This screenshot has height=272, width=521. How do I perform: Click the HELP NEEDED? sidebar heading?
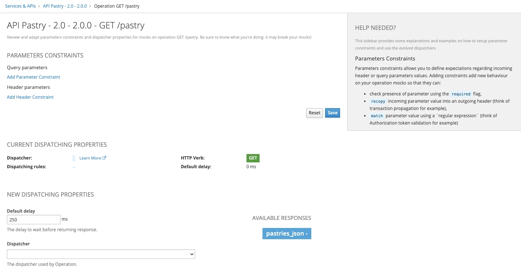point(375,28)
